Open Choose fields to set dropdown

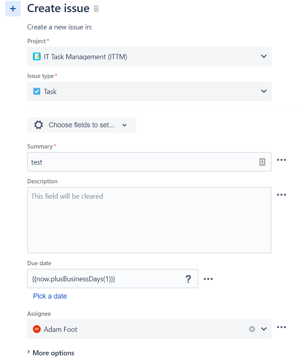(x=81, y=125)
